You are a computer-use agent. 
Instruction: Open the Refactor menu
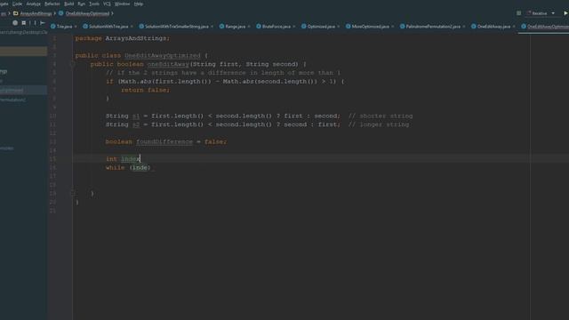pos(52,4)
